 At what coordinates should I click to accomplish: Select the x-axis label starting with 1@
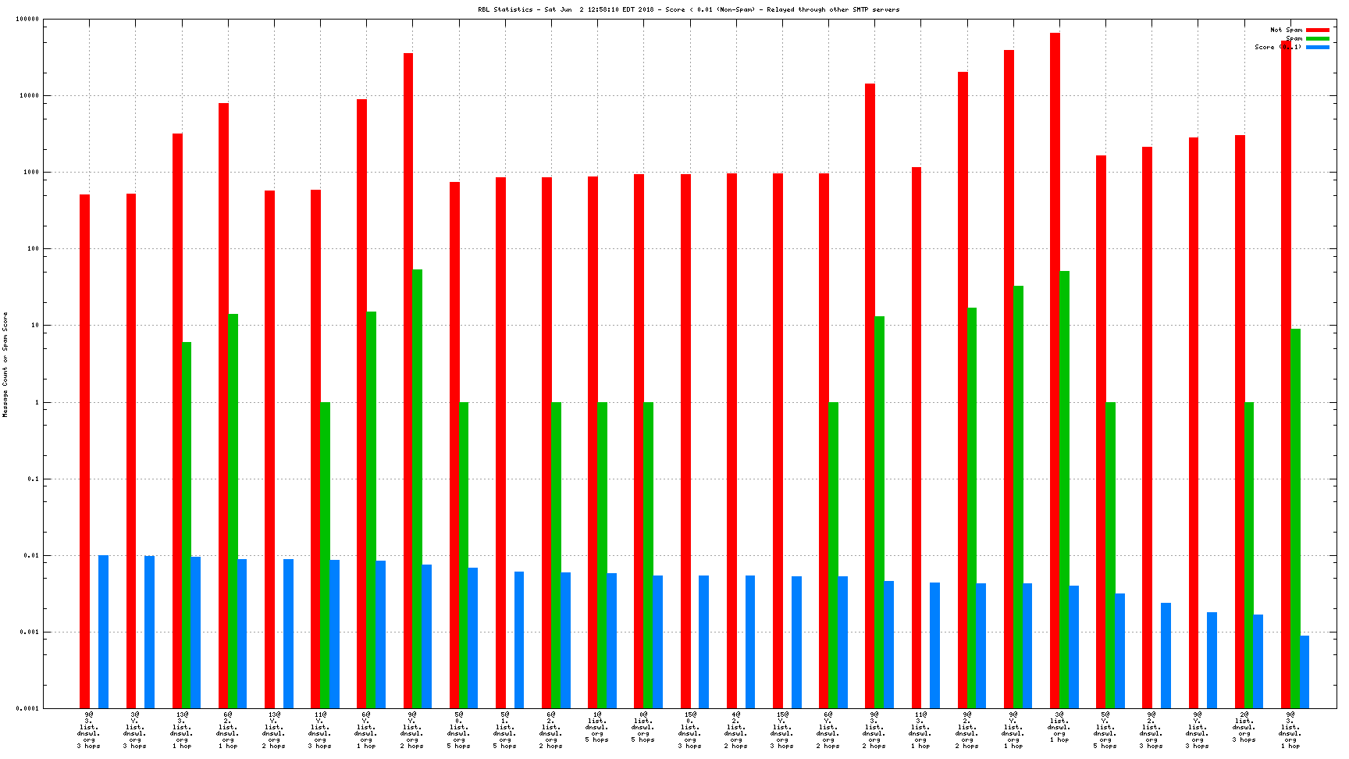pyautogui.click(x=597, y=727)
